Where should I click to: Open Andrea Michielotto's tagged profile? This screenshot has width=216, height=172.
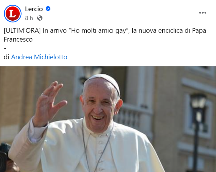click(39, 57)
